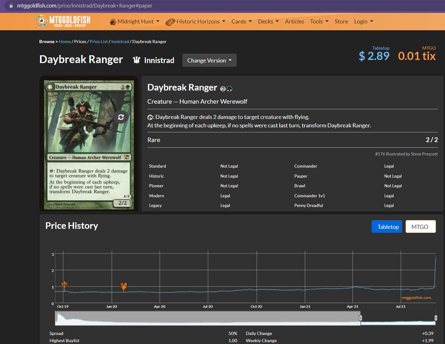Click the card flip transform icon
Image resolution: width=445 pixels, height=344 pixels.
tap(121, 117)
